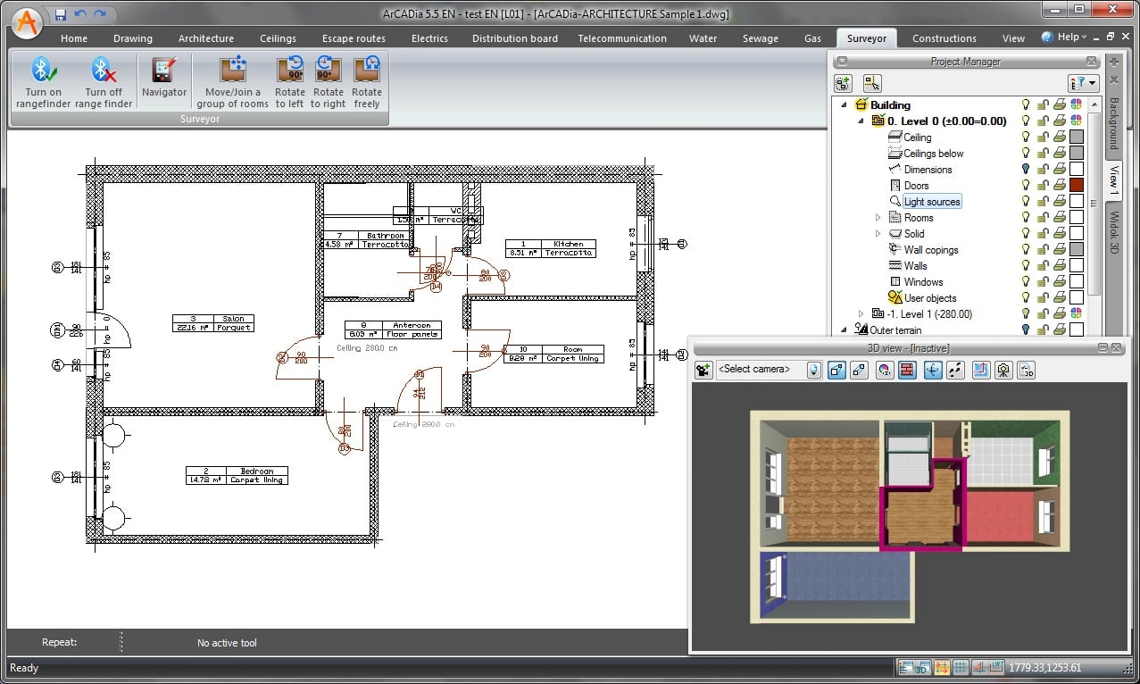Toggle the lock for the Walls layer
Image resolution: width=1140 pixels, height=684 pixels.
[x=1042, y=266]
